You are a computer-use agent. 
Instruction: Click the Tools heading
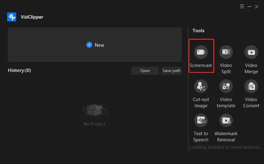[198, 31]
